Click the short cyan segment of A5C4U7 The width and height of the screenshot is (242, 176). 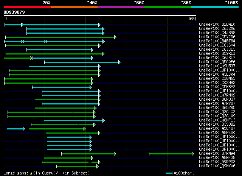pyautogui.click(x=15, y=129)
